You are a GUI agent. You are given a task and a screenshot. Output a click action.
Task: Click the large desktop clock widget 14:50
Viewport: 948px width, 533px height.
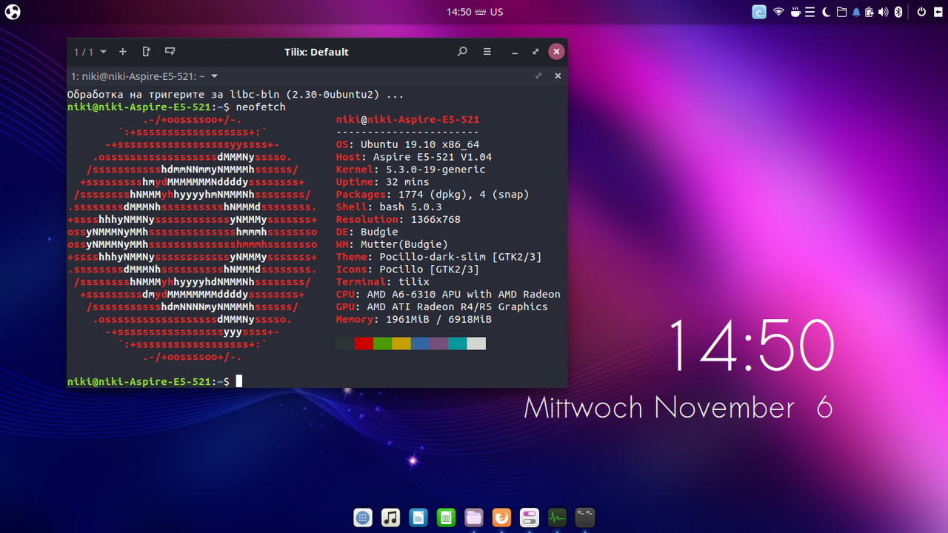click(751, 345)
